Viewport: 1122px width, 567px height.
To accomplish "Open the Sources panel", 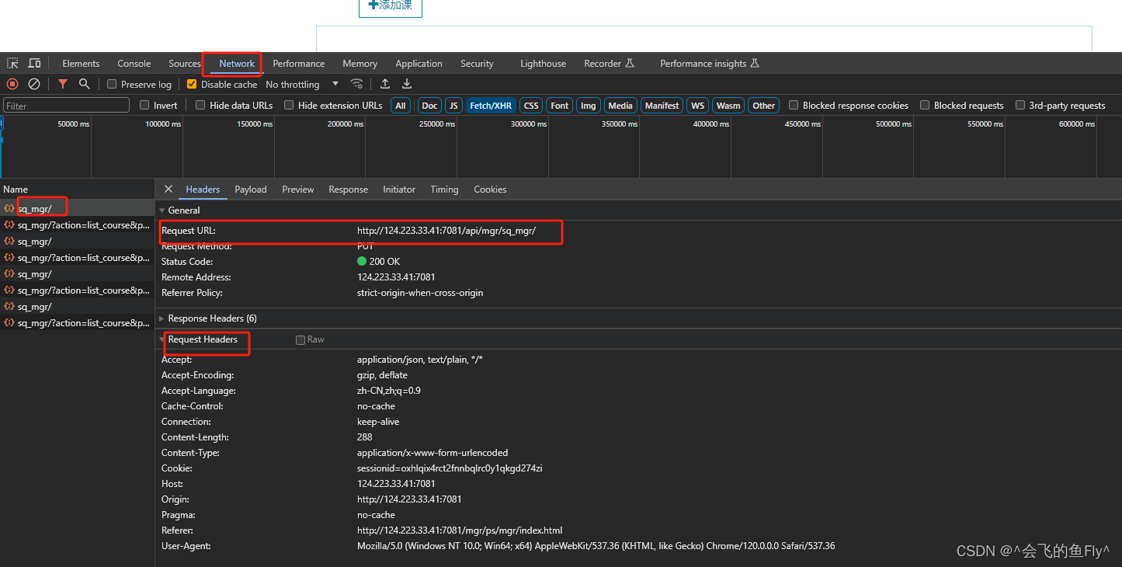I will [x=185, y=64].
